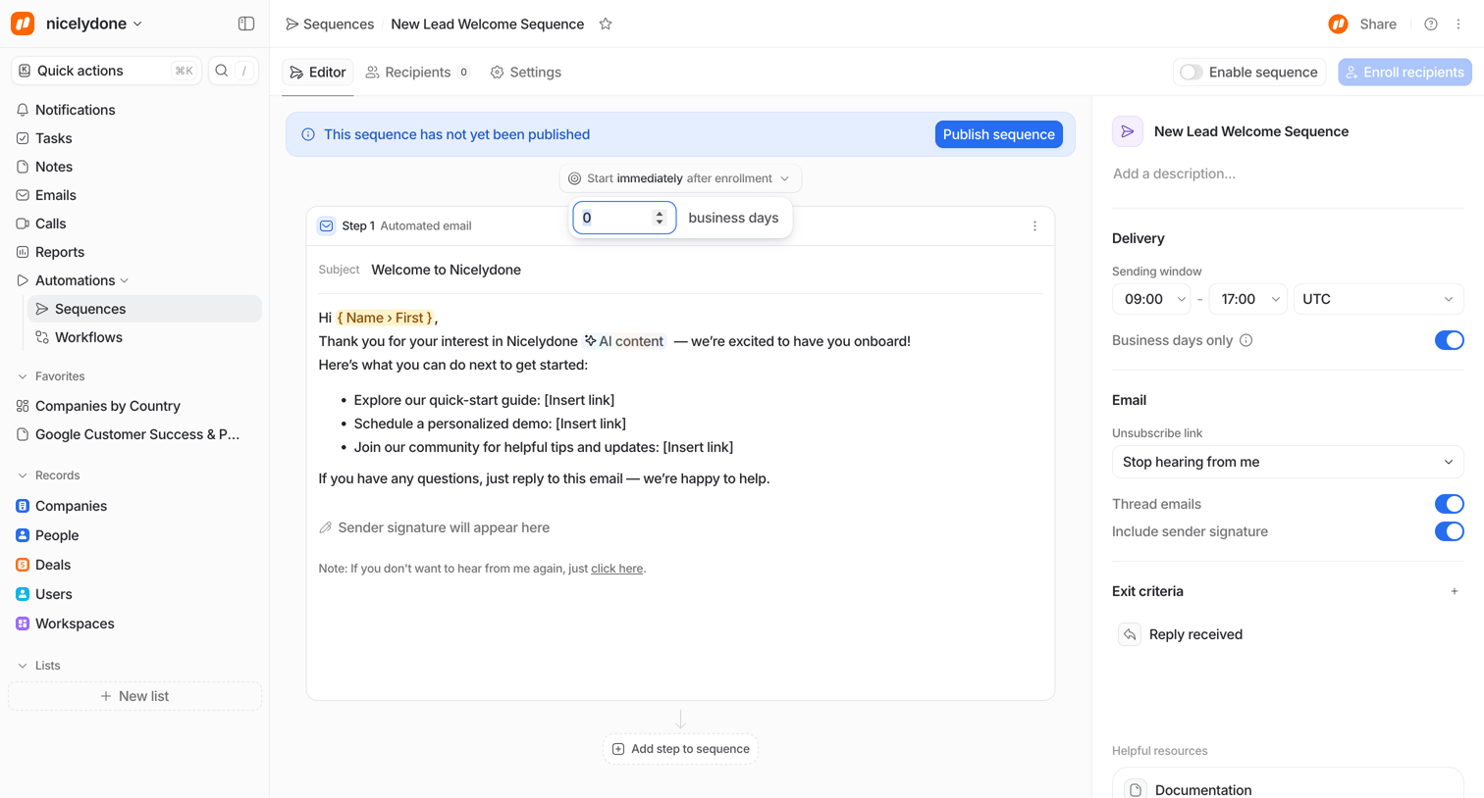This screenshot has height=798, width=1484.
Task: Go to Sequences breadcrumb
Action: coord(329,25)
